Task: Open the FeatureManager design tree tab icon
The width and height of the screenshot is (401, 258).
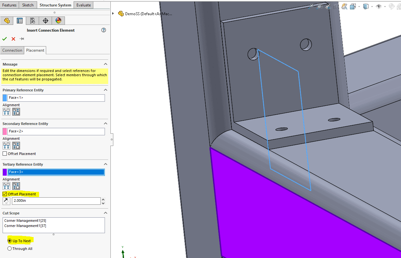Action: 7,21
